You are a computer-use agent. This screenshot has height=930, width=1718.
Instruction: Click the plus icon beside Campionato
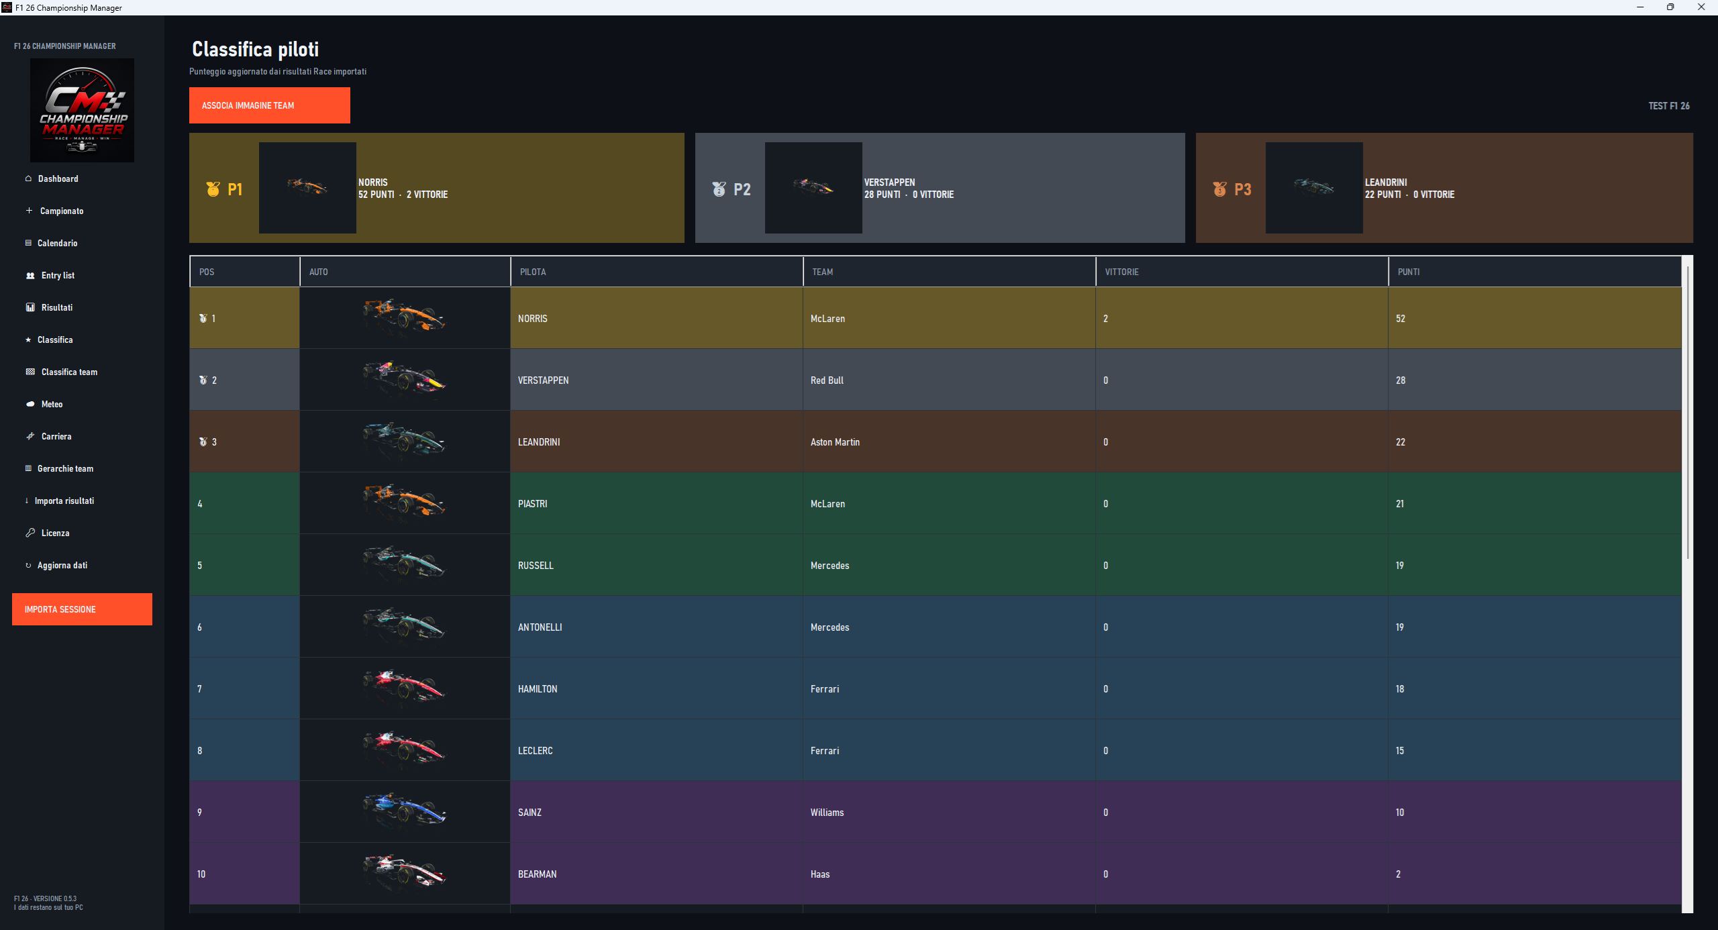(x=29, y=211)
